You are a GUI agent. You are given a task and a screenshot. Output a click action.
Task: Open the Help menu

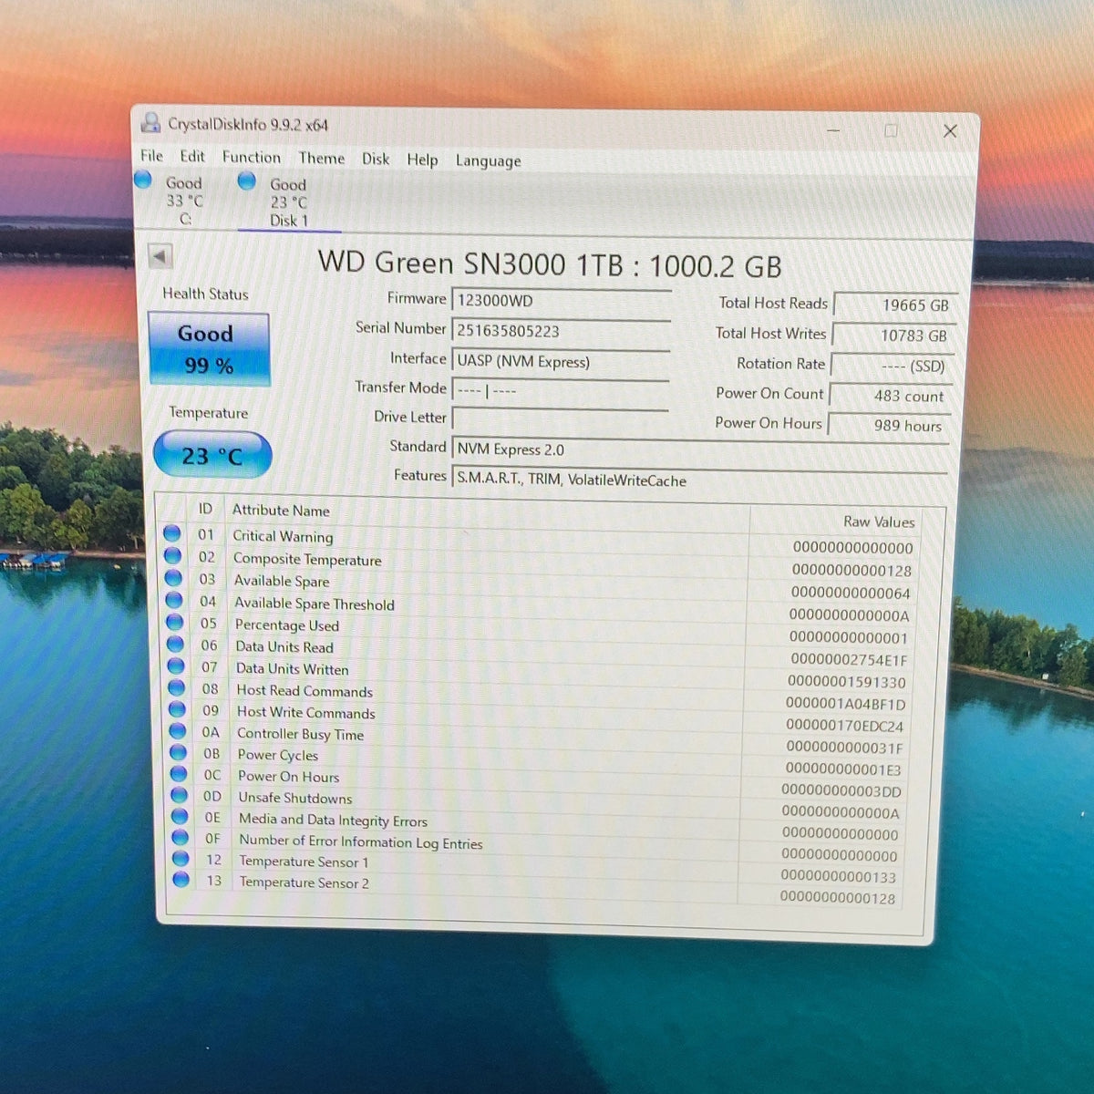(422, 160)
